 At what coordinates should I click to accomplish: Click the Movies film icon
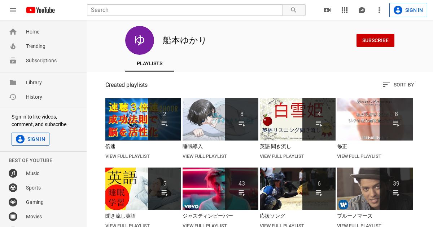13,217
